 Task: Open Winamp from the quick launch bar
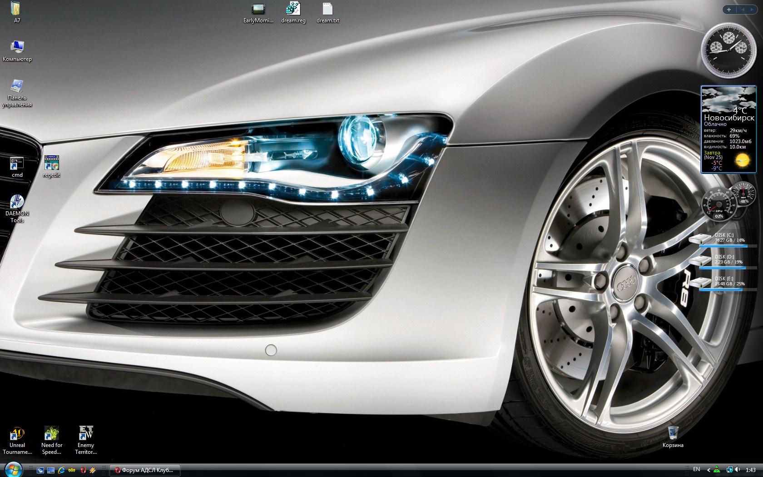pos(93,470)
